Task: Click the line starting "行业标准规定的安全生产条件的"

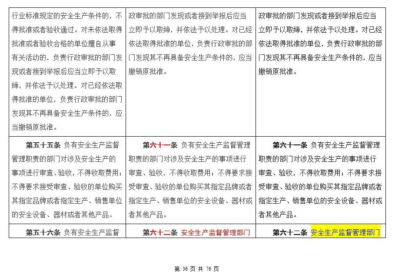Action: [67, 16]
